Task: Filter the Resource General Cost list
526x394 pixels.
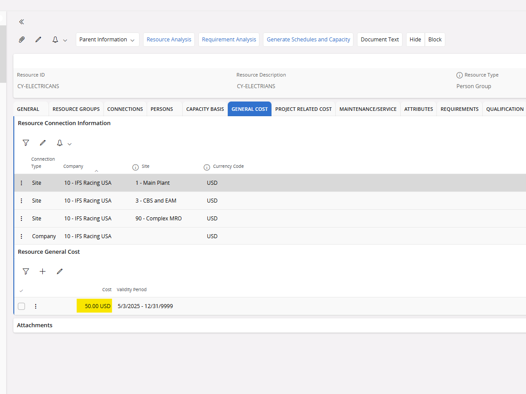Action: coord(26,272)
